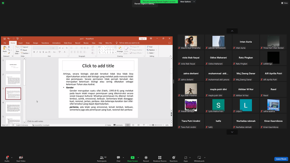Click the Leave Room button

[281, 159]
